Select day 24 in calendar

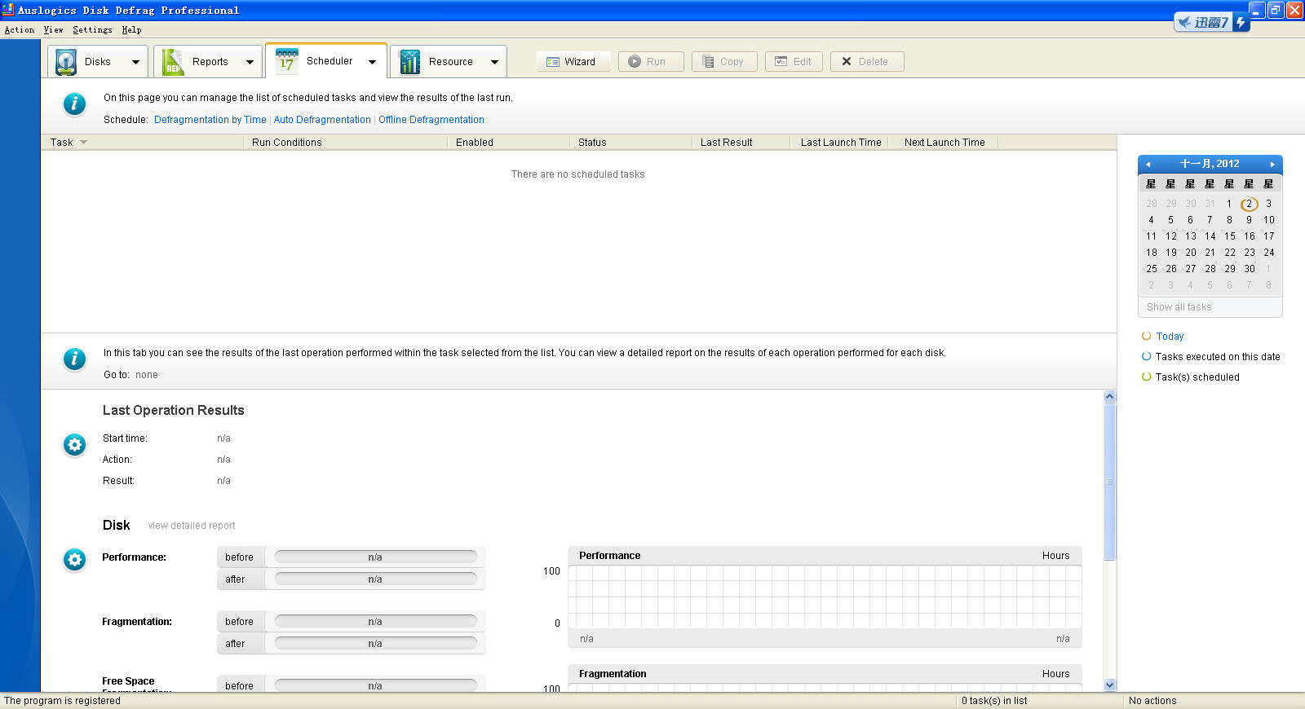point(1269,253)
